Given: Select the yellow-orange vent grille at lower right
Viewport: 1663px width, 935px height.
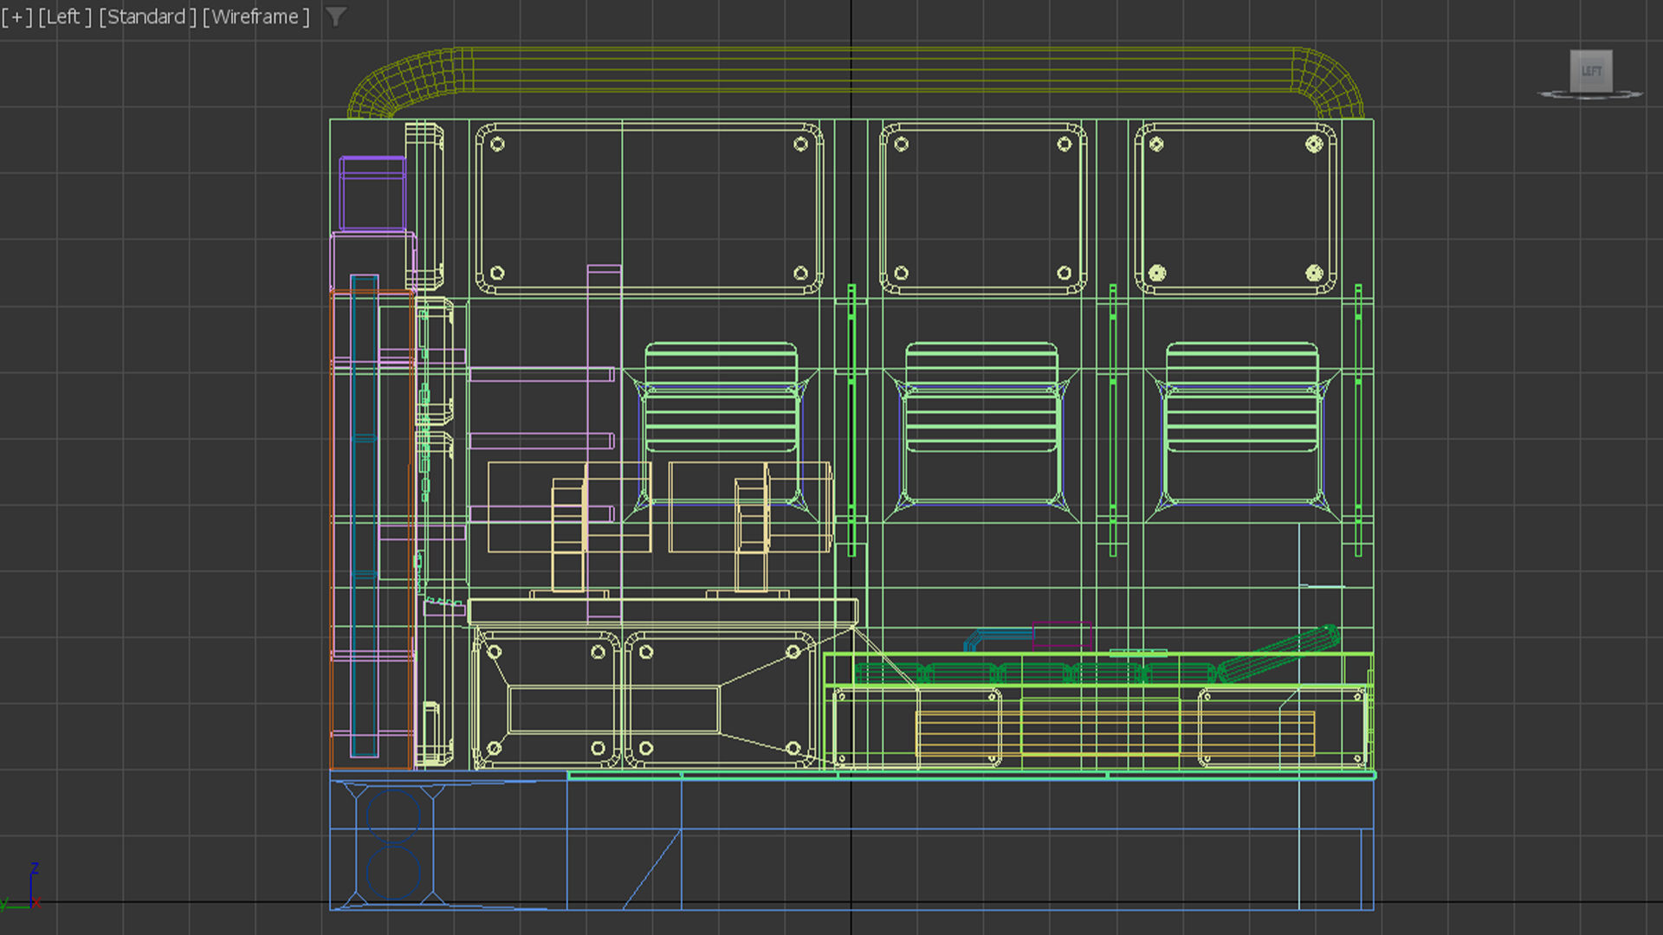Looking at the screenshot, I should (x=1256, y=732).
